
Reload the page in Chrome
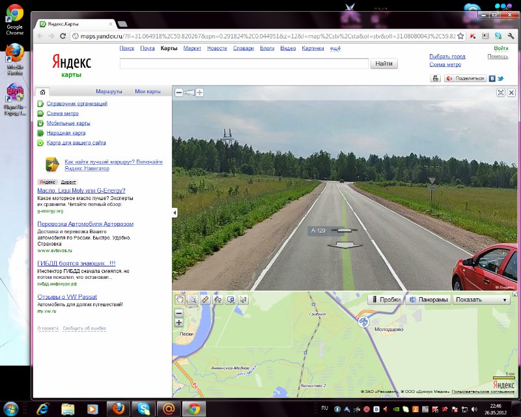click(63, 36)
